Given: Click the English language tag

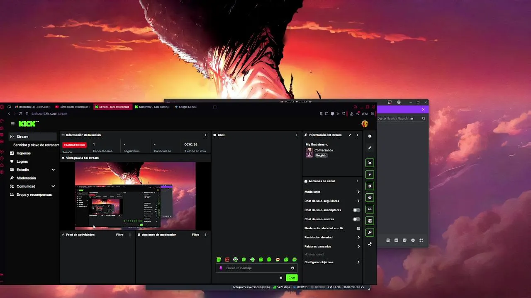Looking at the screenshot, I should [321, 156].
